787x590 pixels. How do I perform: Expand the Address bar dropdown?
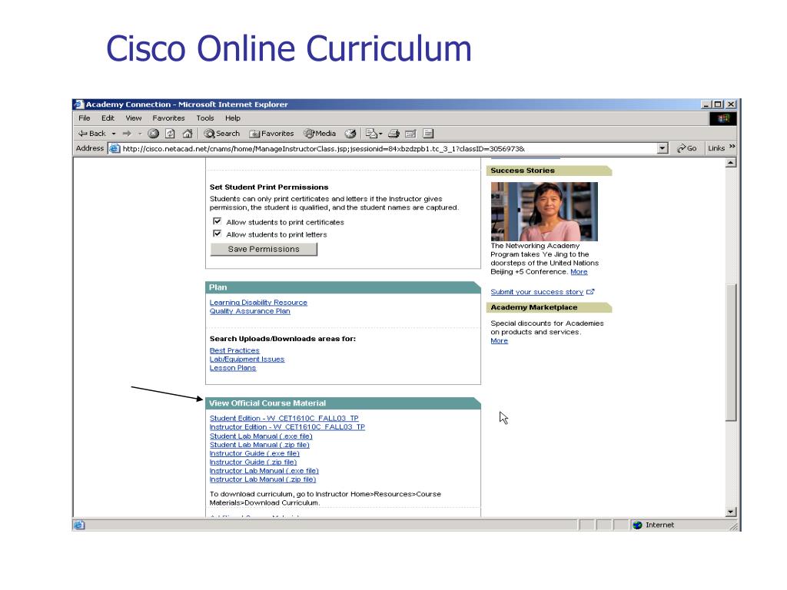tap(662, 148)
